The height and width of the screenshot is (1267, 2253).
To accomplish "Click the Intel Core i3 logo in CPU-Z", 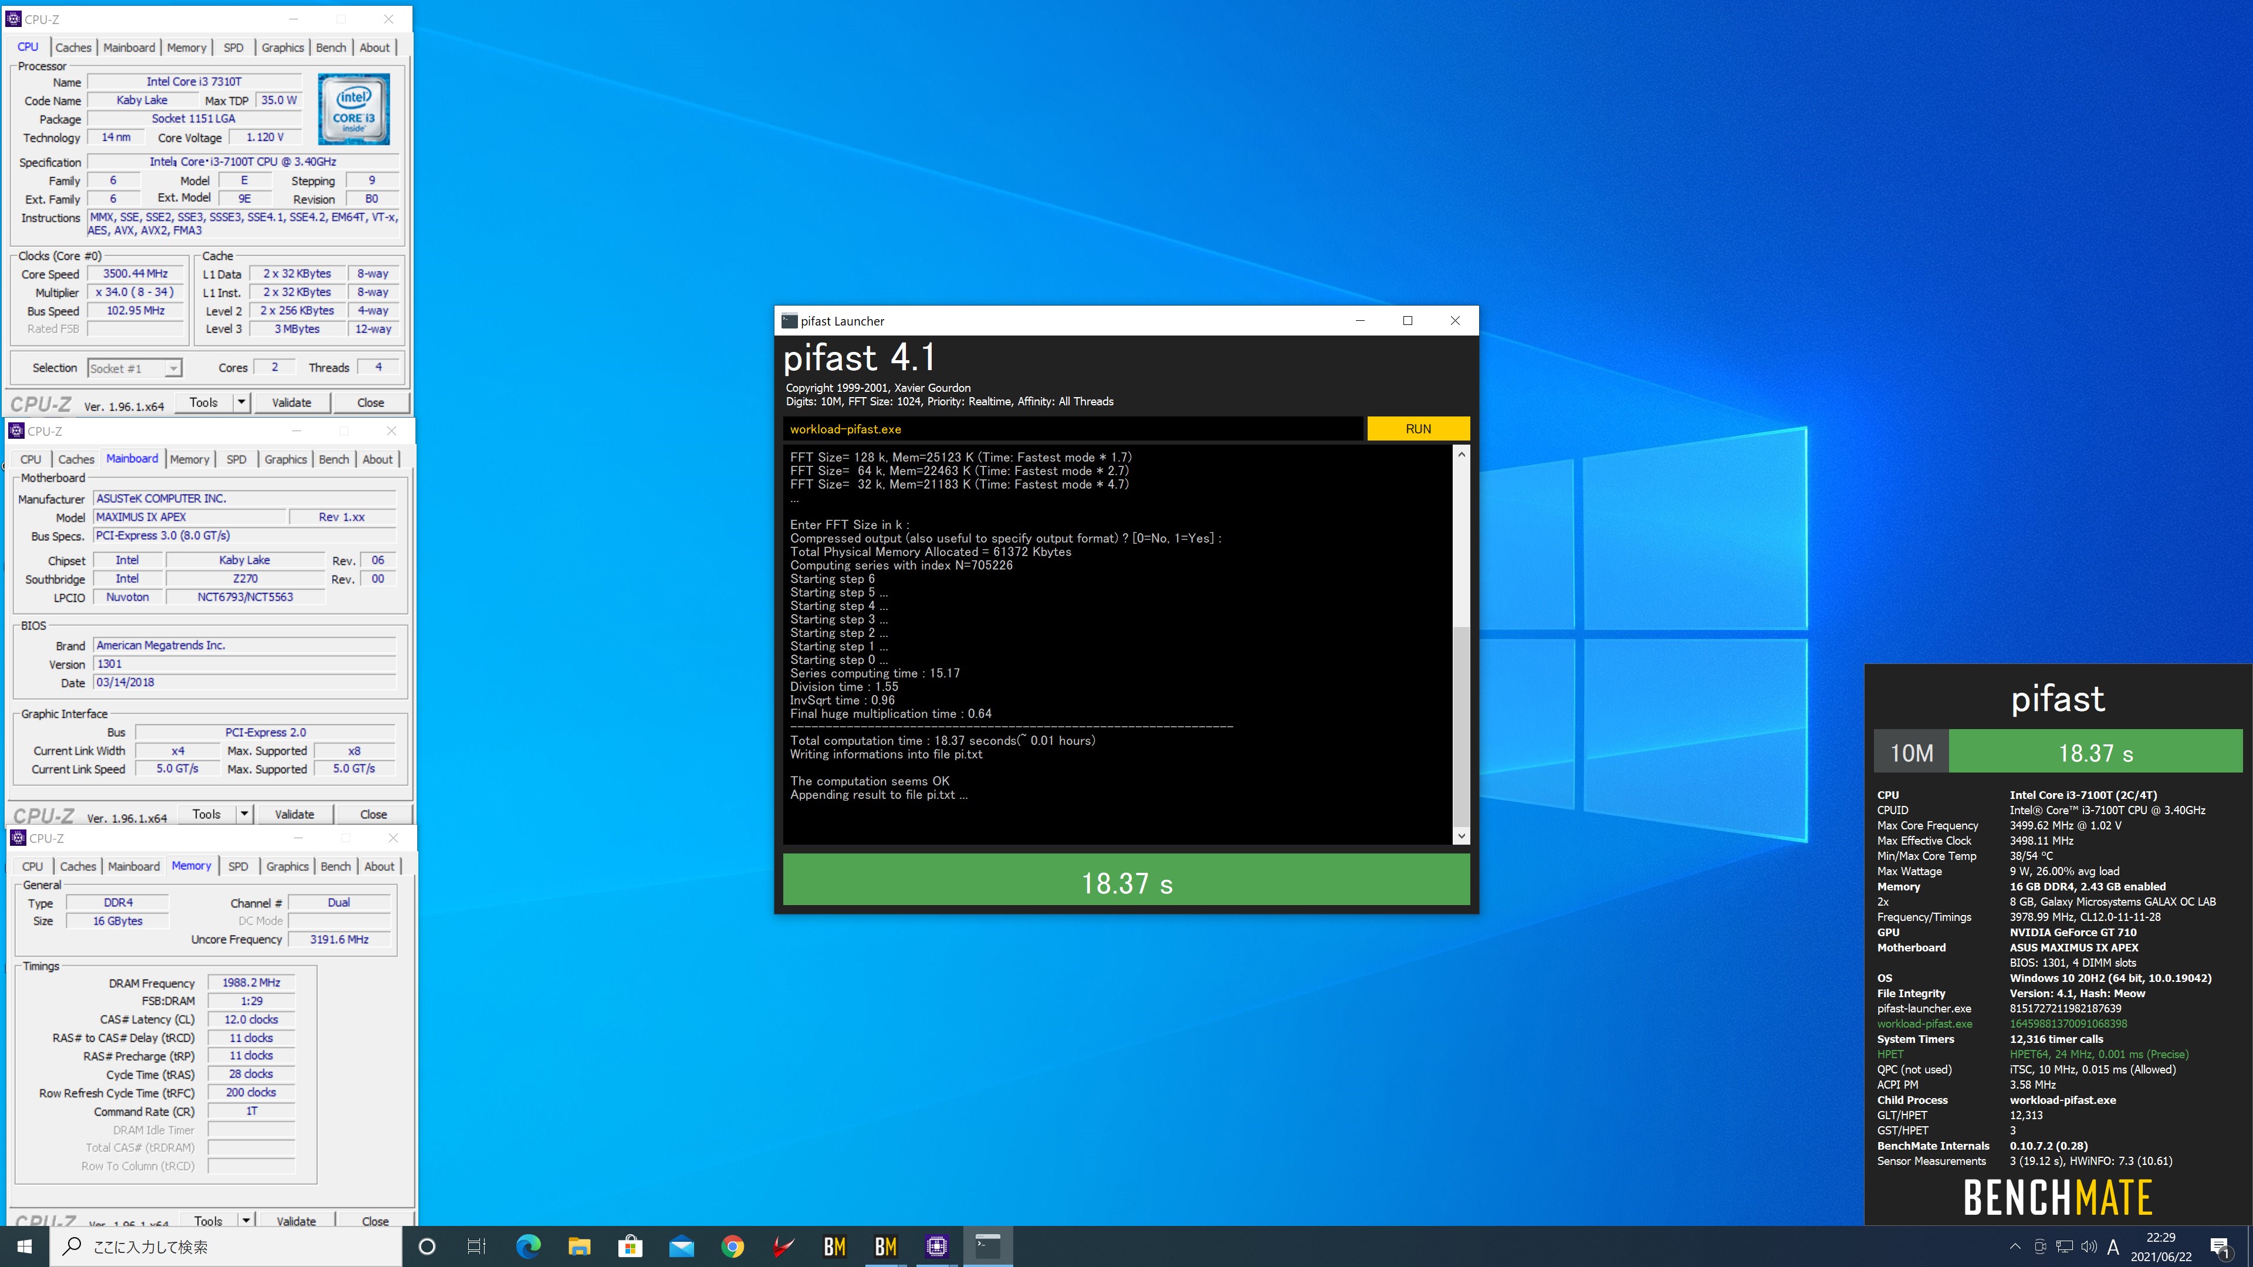I will 353,109.
